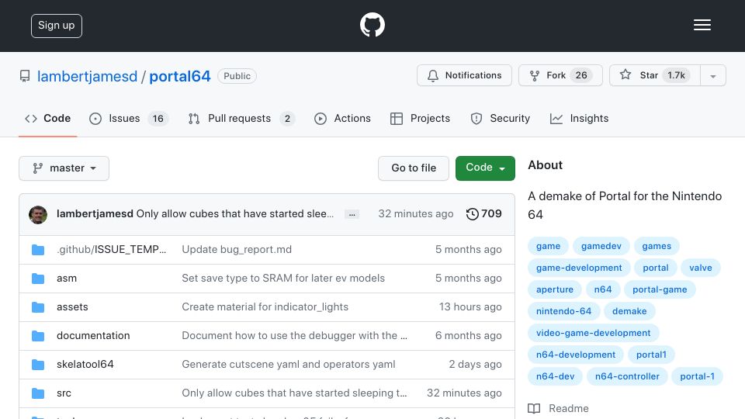Switch to the Issues tab
The width and height of the screenshot is (745, 419).
[129, 118]
